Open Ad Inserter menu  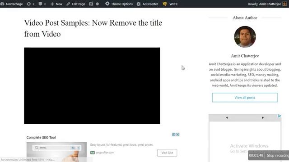tap(147, 4)
